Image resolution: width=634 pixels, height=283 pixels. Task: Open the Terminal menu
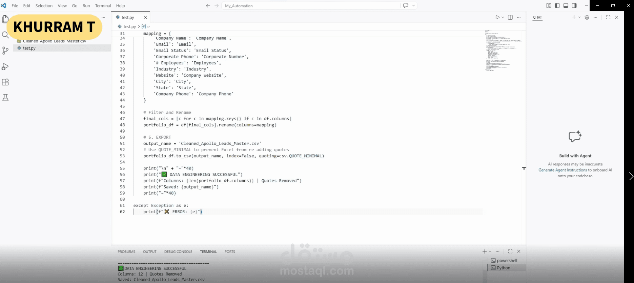(x=103, y=6)
